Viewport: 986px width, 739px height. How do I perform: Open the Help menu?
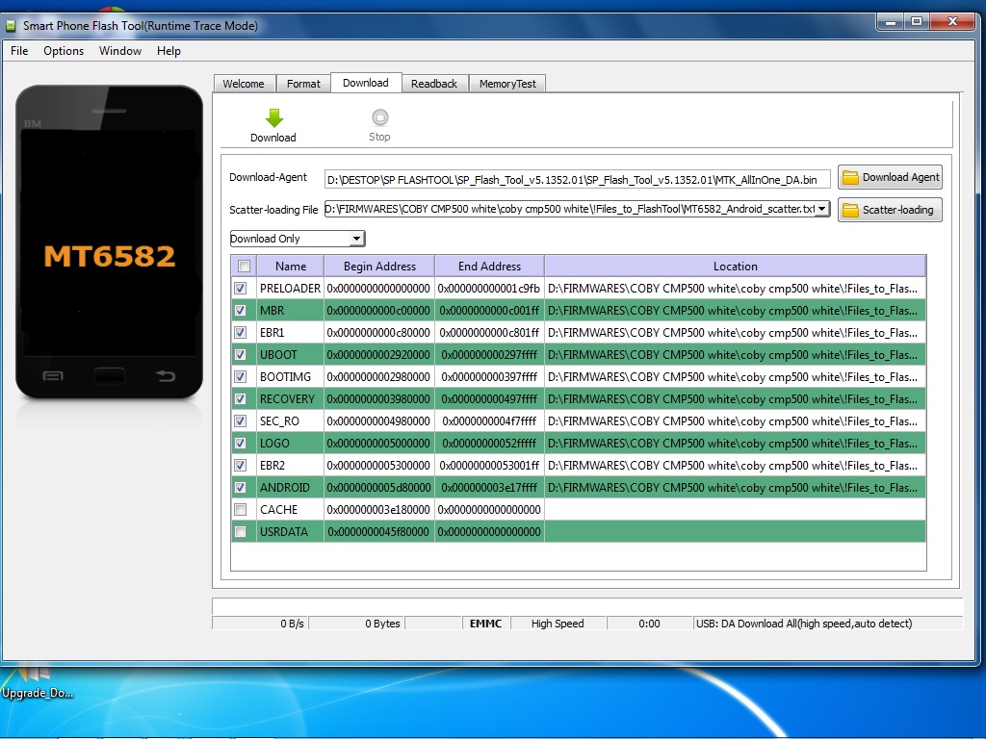169,51
